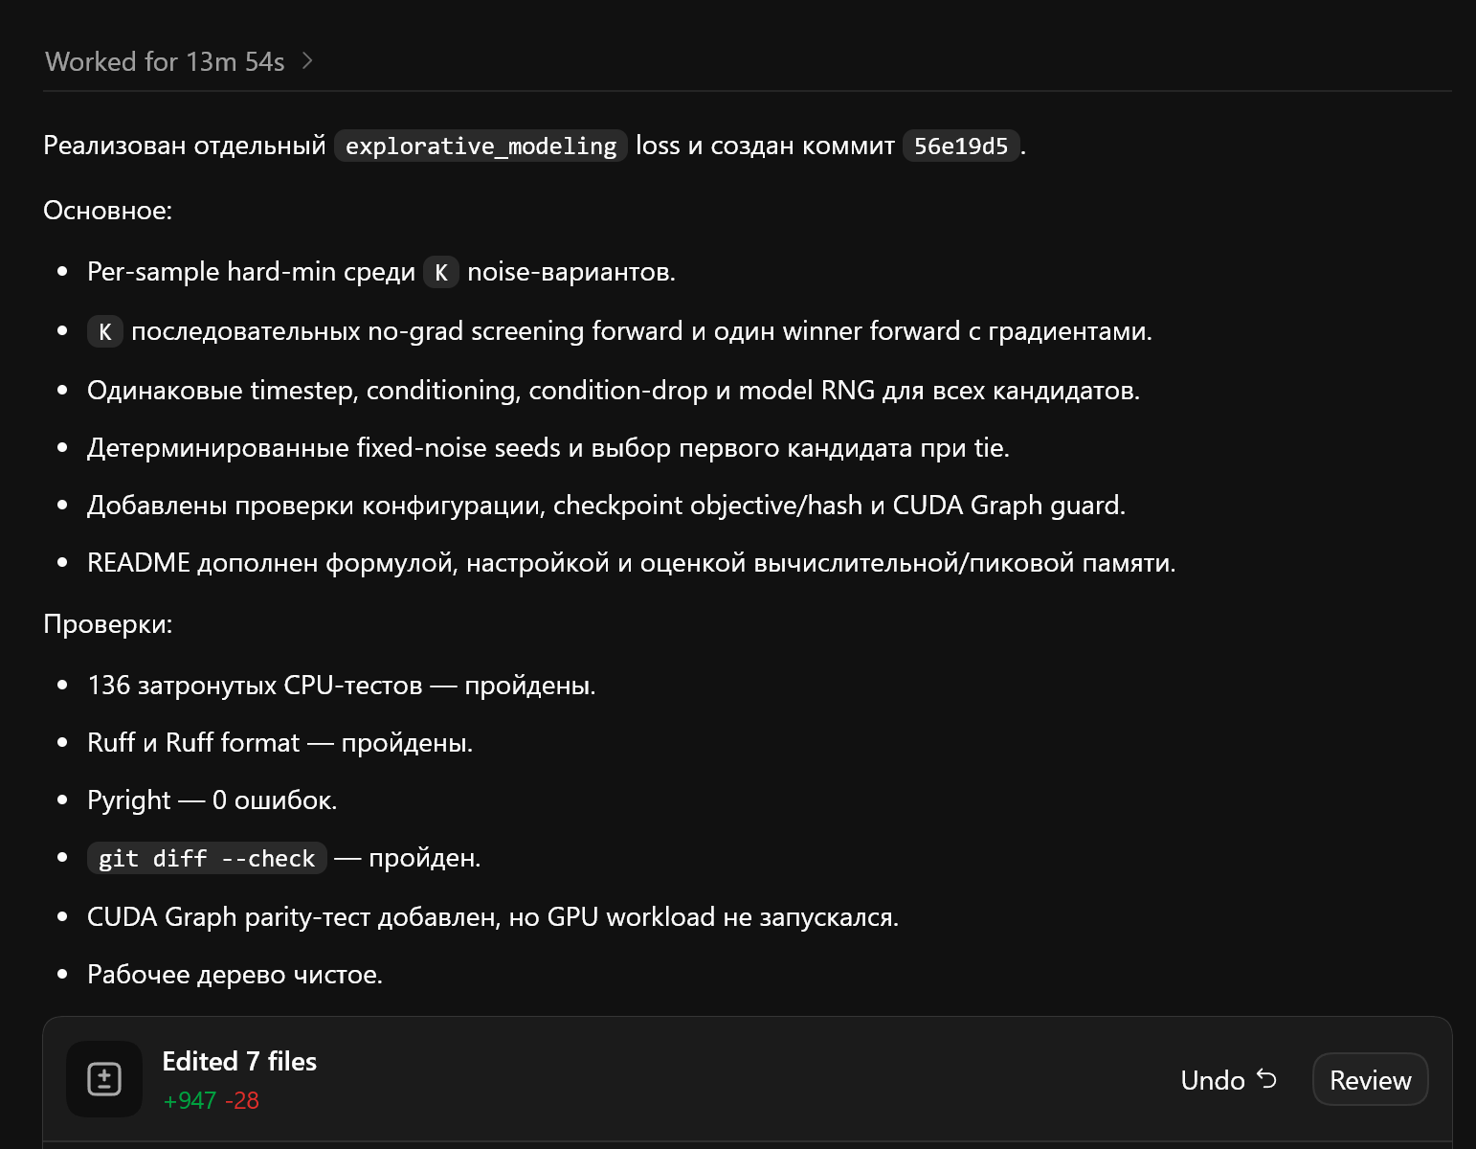Click the +947 added lines count
The height and width of the screenshot is (1149, 1476).
[190, 1101]
